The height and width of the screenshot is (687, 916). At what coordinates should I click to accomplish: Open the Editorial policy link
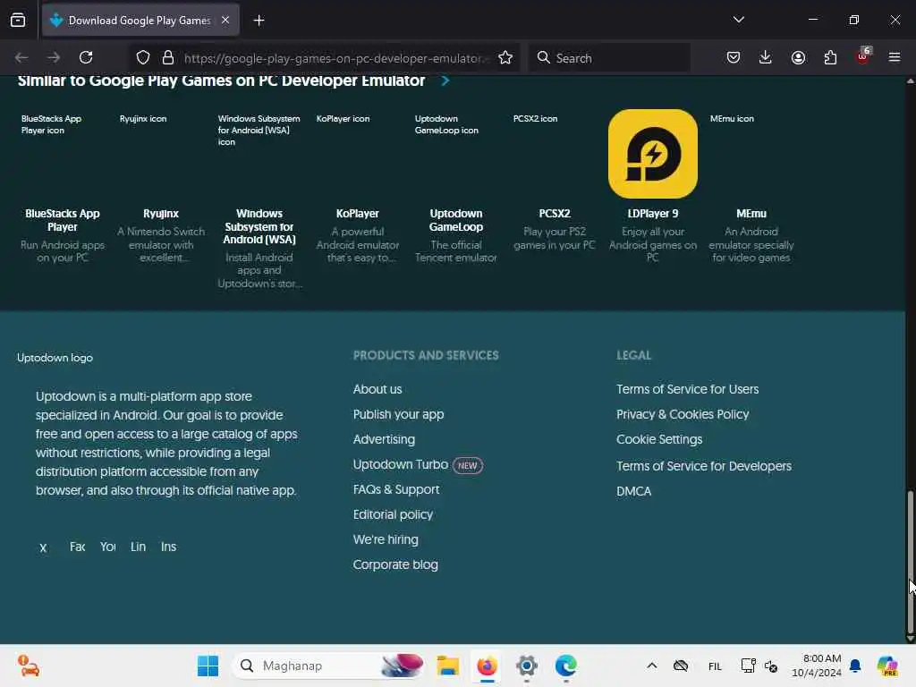(x=393, y=514)
